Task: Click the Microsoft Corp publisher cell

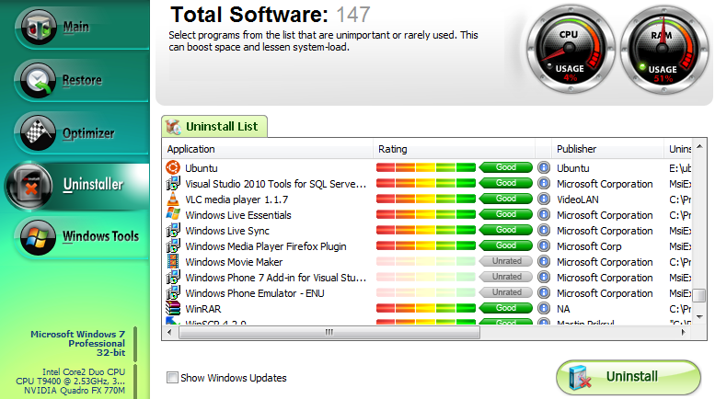Action: (589, 246)
